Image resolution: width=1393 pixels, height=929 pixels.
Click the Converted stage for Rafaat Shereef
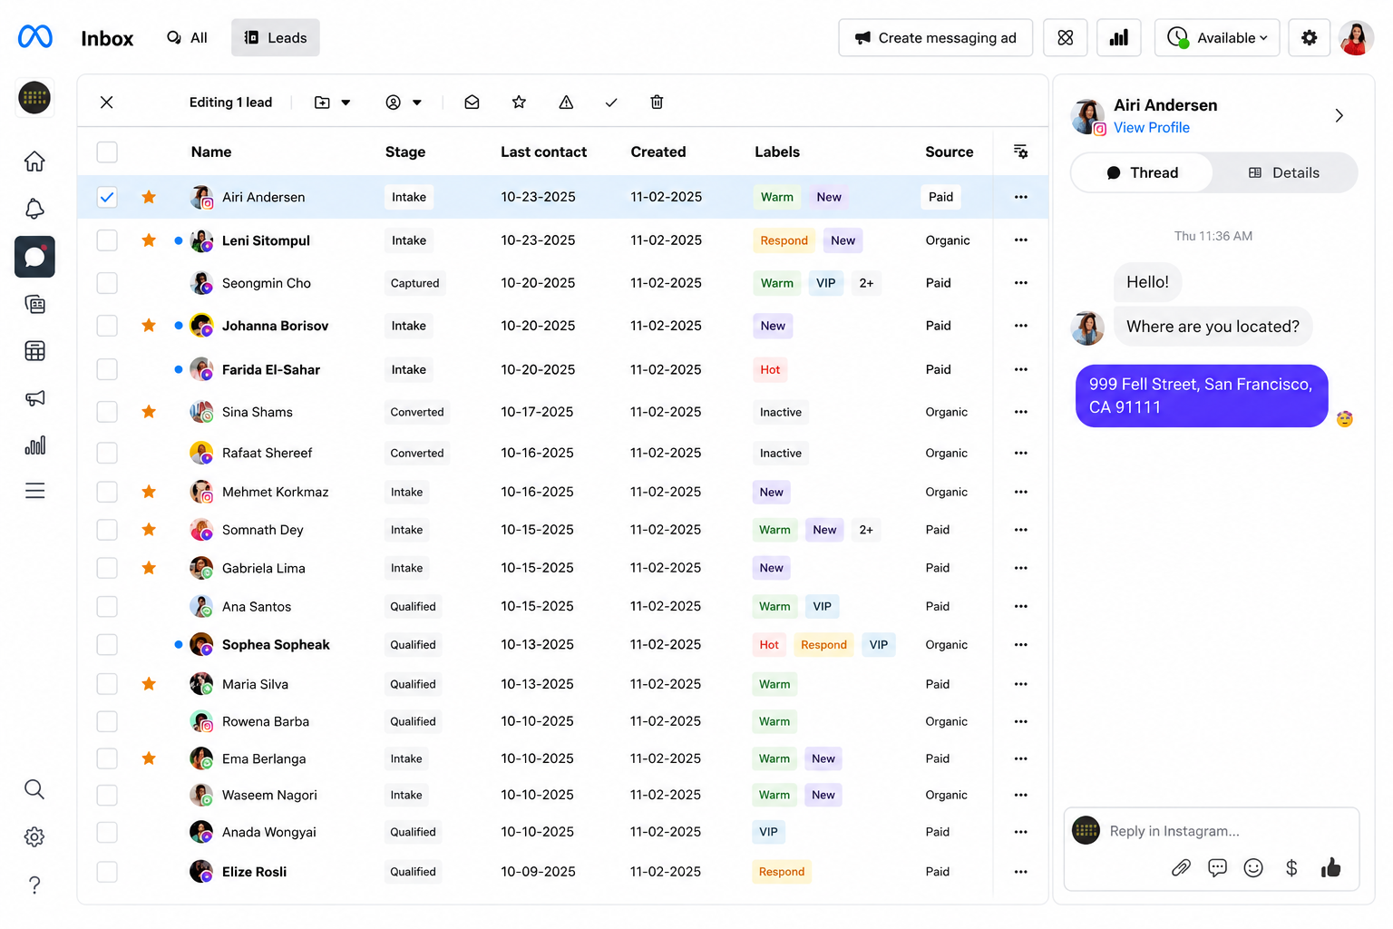point(417,453)
